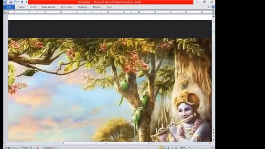Open the File tab
This screenshot has width=265, height=149.
pyautogui.click(x=9, y=7)
